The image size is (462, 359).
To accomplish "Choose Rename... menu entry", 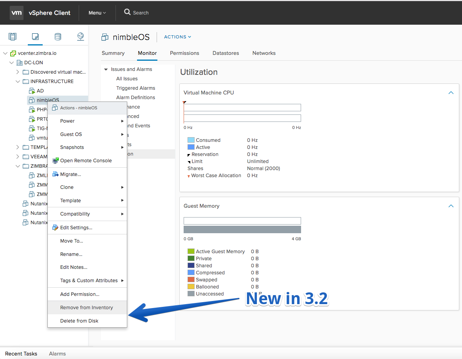I will tap(87, 254).
